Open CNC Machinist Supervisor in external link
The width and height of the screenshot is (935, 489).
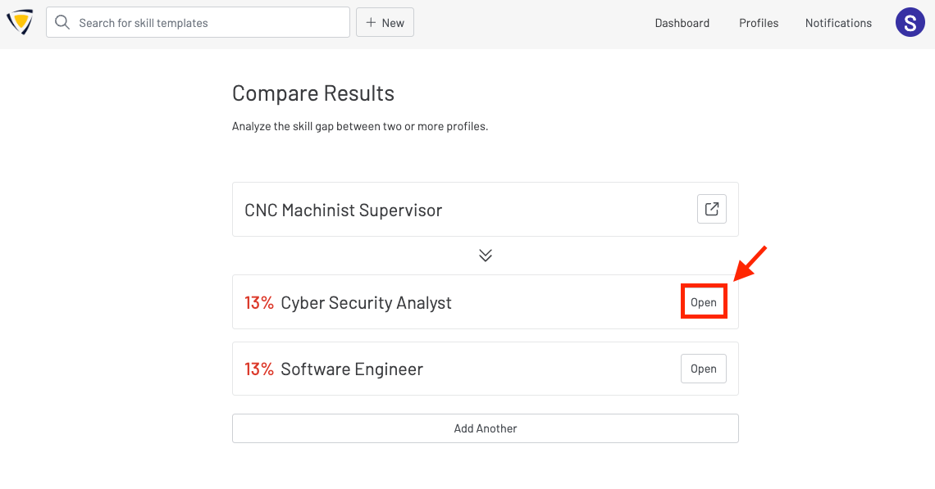tap(712, 209)
